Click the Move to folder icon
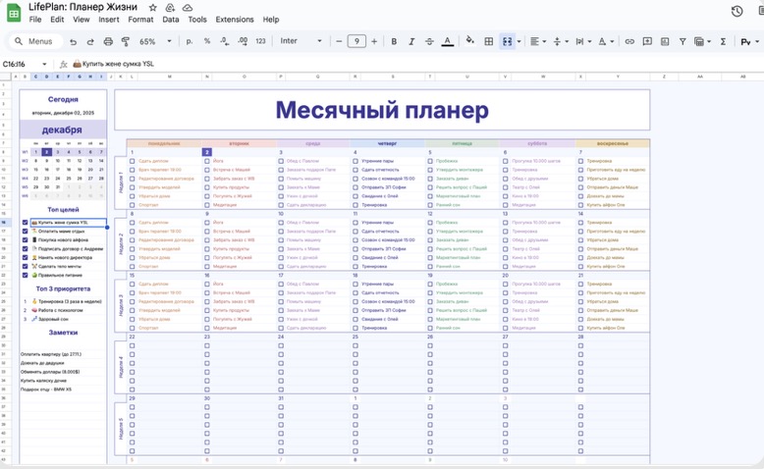Viewport: 764px width, 469px height. [170, 8]
